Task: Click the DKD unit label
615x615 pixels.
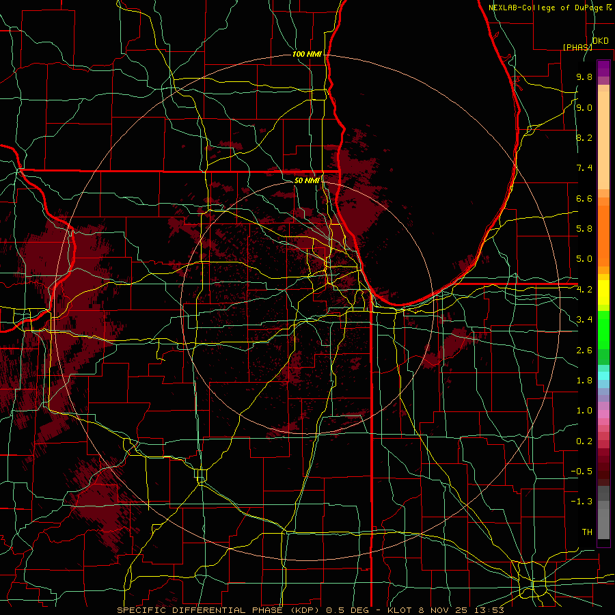Action: [600, 41]
